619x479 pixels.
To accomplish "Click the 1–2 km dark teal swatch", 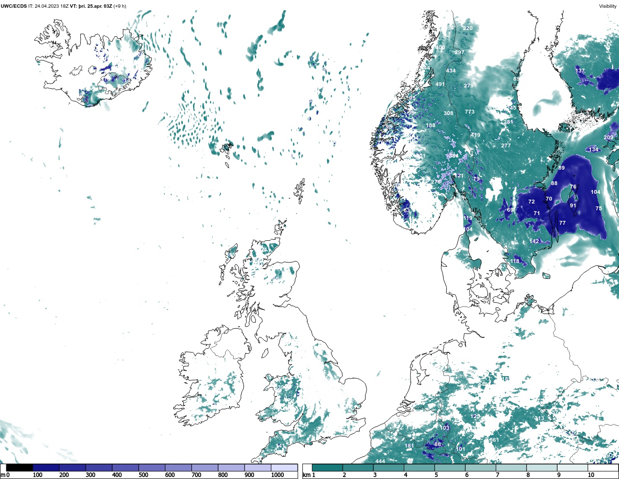I will 327,468.
